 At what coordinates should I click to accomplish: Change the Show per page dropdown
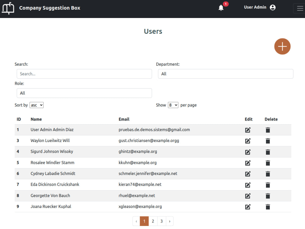(x=173, y=105)
